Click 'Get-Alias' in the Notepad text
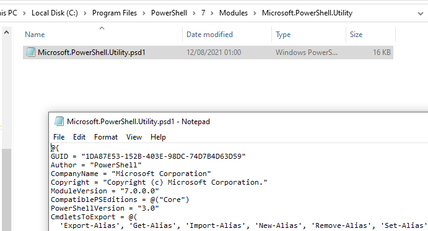The width and height of the screenshot is (428, 231). tap(152, 225)
